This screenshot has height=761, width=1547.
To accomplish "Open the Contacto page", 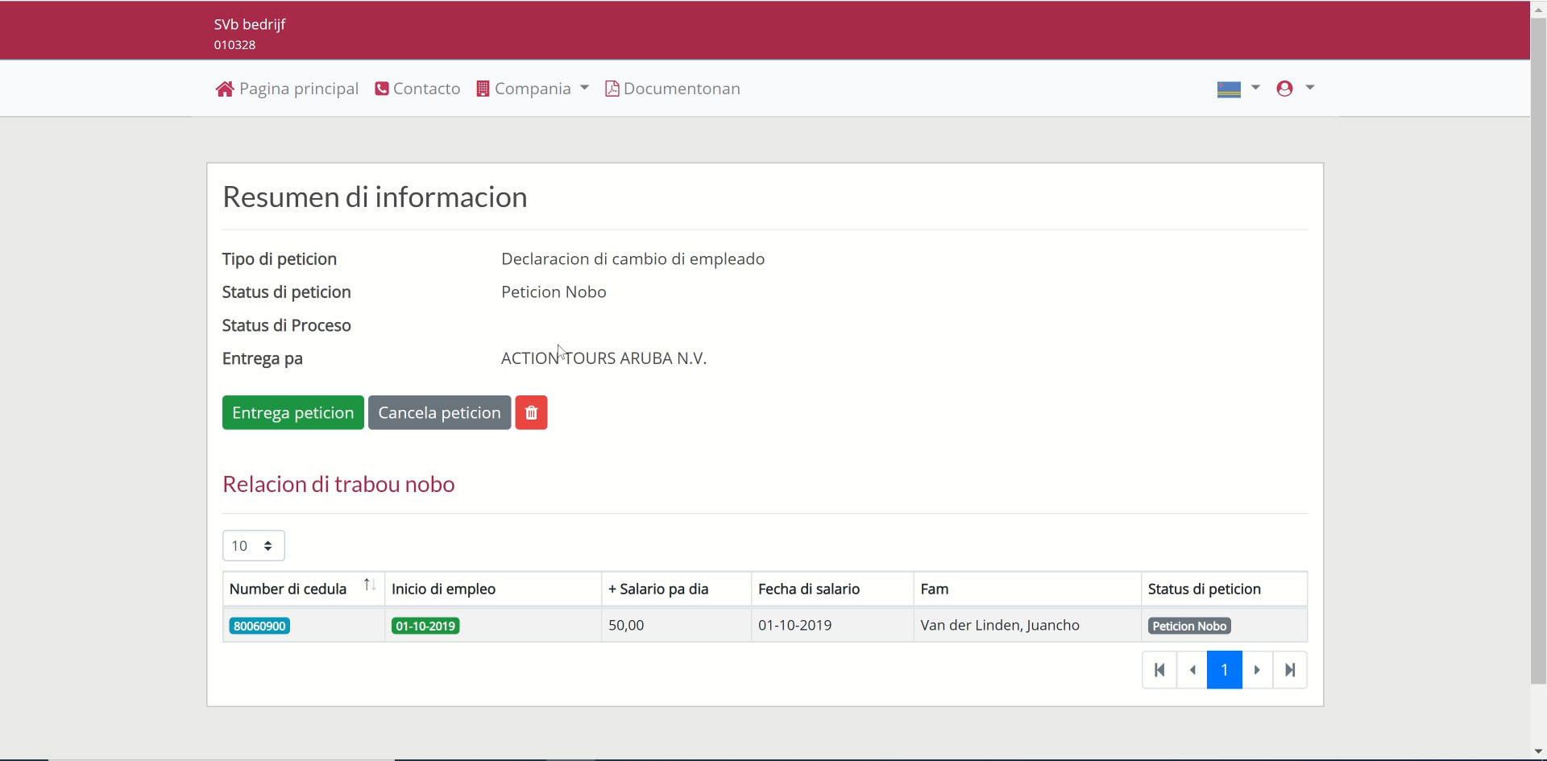I will pyautogui.click(x=426, y=89).
